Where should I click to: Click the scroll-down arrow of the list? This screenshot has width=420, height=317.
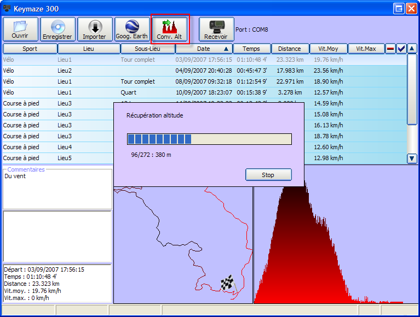click(412, 158)
